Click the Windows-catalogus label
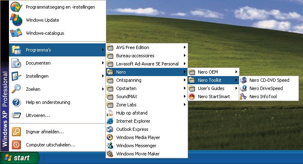This screenshot has height=164, width=303. 45,33
